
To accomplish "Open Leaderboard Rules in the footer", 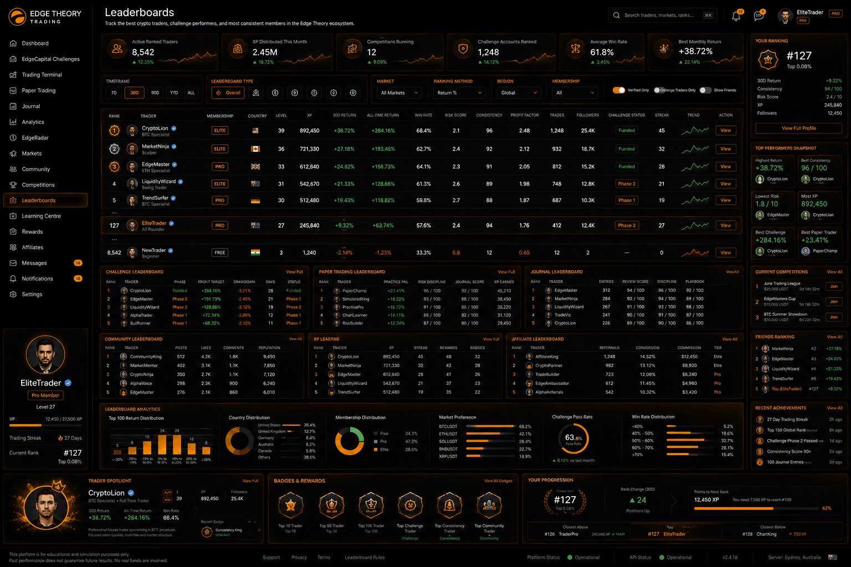I will (365, 558).
